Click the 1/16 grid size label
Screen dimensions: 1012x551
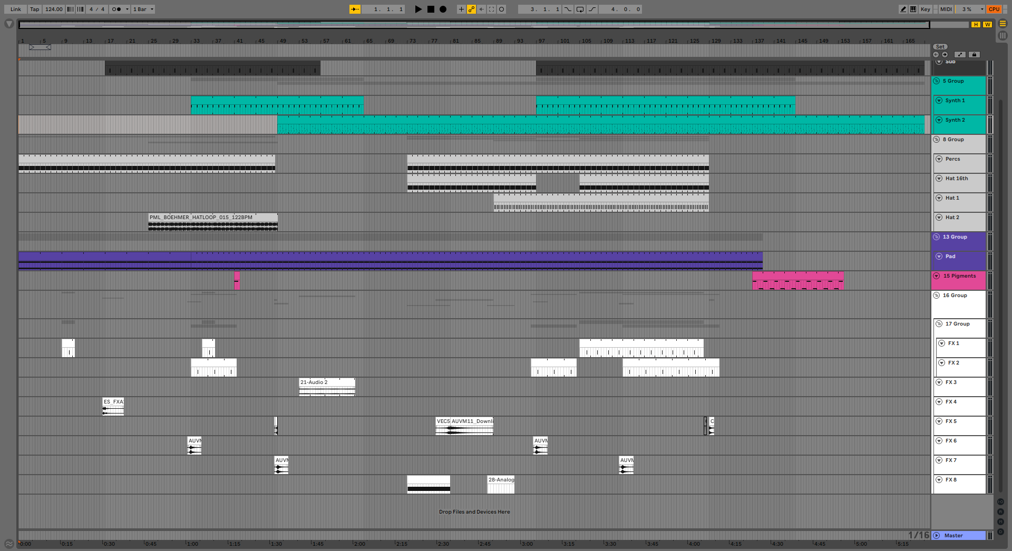tap(919, 535)
